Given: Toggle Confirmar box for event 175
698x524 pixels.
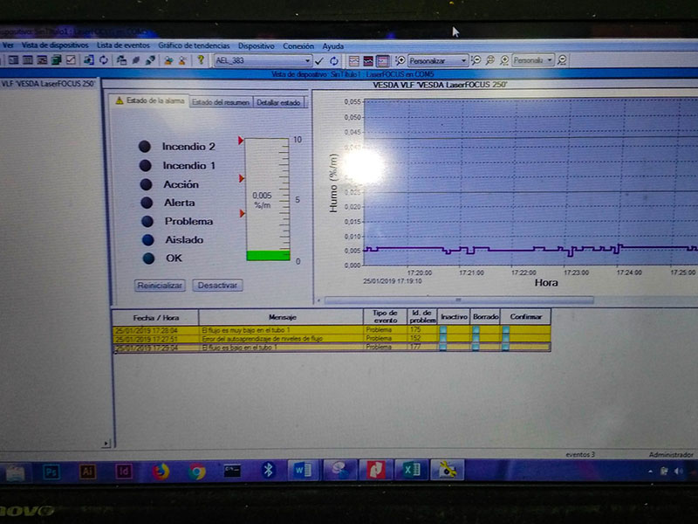Looking at the screenshot, I should coord(506,331).
